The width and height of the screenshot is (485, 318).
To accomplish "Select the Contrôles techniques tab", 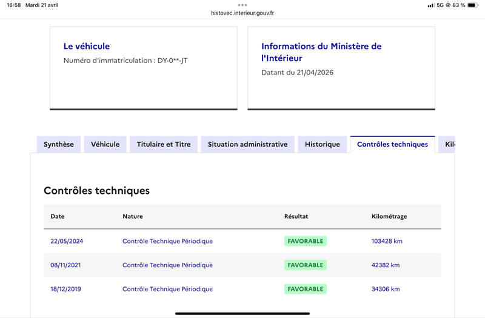I will [392, 144].
